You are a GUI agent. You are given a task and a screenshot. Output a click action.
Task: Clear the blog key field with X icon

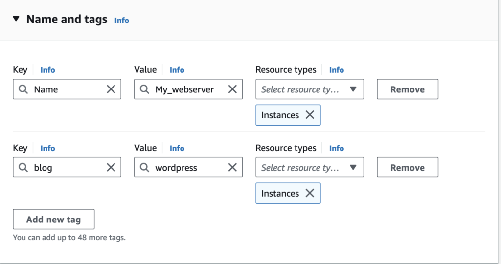click(x=111, y=167)
